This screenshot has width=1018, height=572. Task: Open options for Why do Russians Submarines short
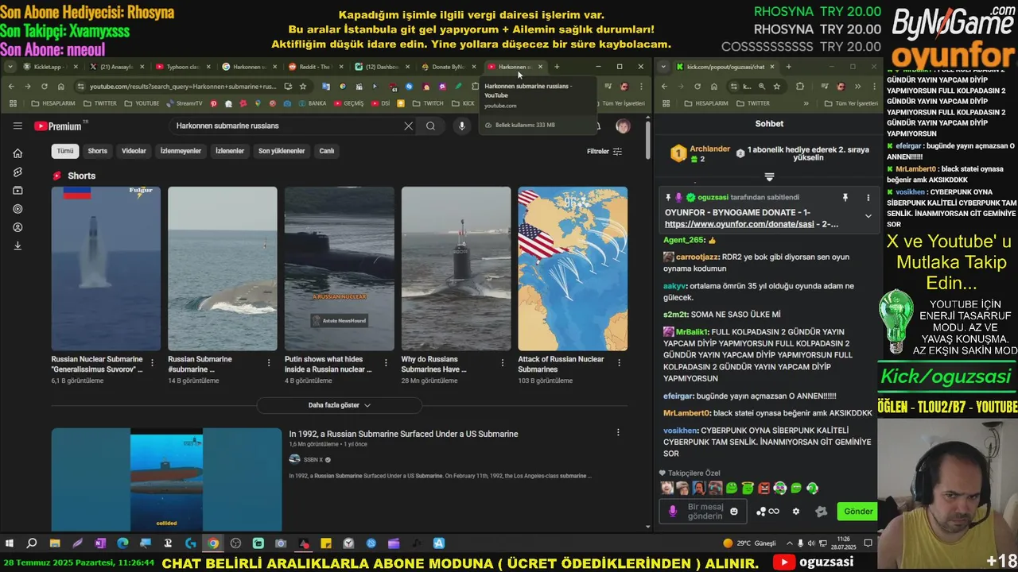503,363
